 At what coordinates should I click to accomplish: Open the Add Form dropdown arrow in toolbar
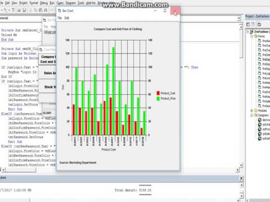click(x=9, y=10)
